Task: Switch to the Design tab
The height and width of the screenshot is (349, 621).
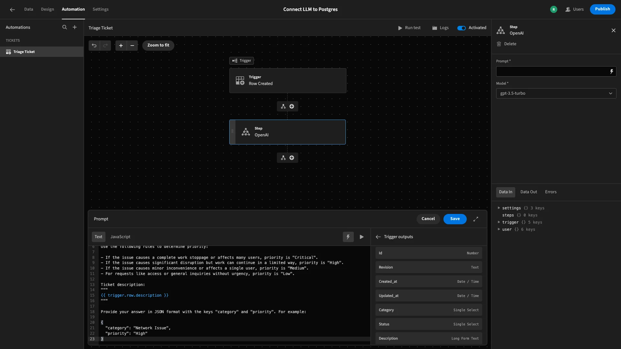Action: click(48, 9)
